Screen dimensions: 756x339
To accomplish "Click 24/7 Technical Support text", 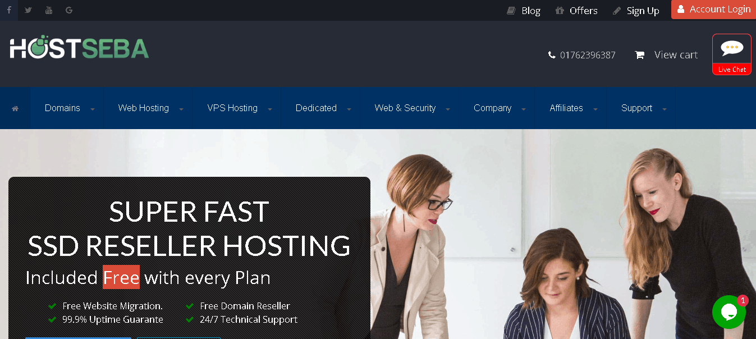I will point(249,319).
